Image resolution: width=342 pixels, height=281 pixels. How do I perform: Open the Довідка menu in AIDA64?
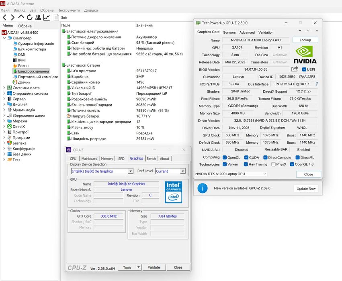[91, 10]
